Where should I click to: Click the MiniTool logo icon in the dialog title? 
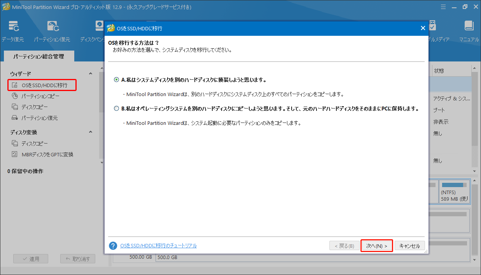tap(111, 28)
